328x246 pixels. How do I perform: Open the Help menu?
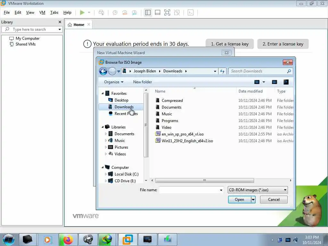click(67, 12)
